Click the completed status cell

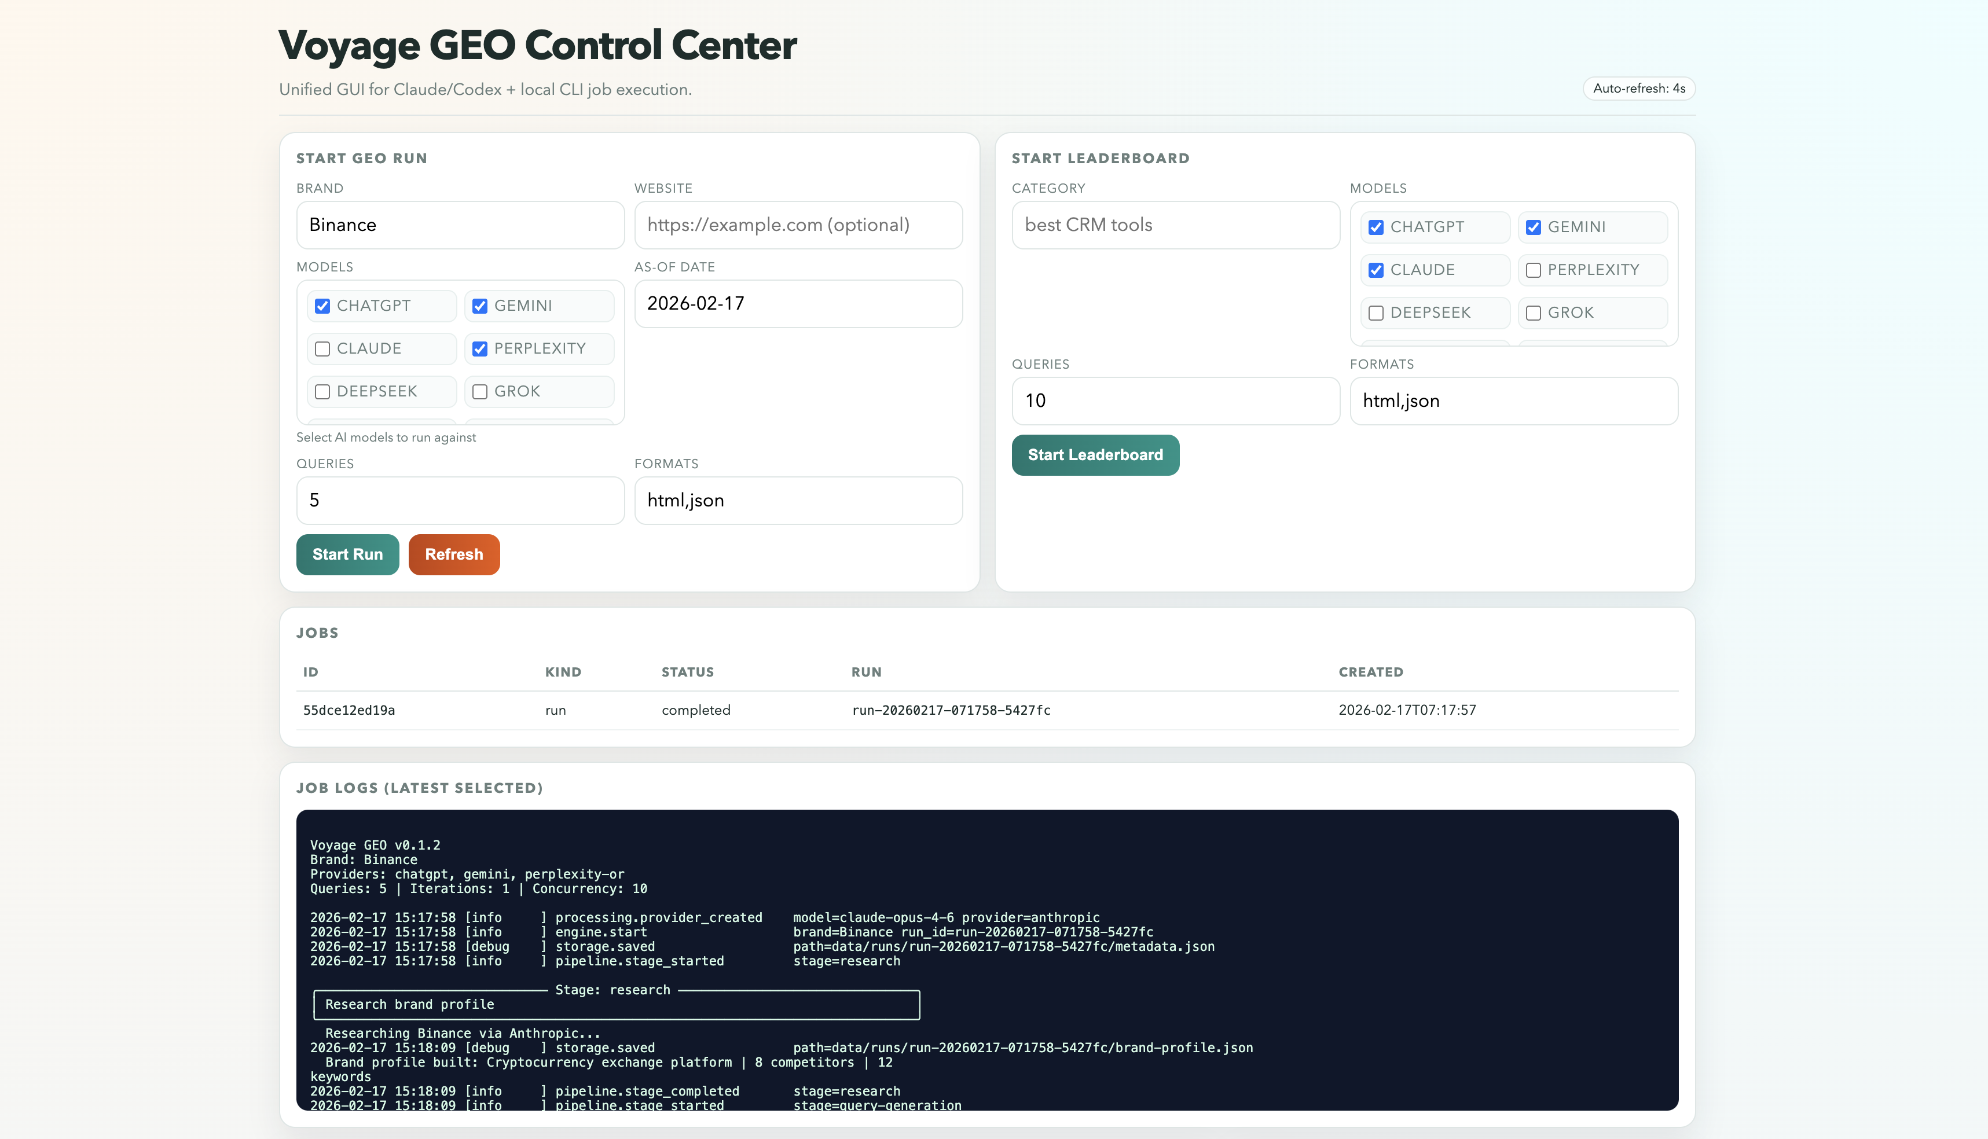click(695, 710)
